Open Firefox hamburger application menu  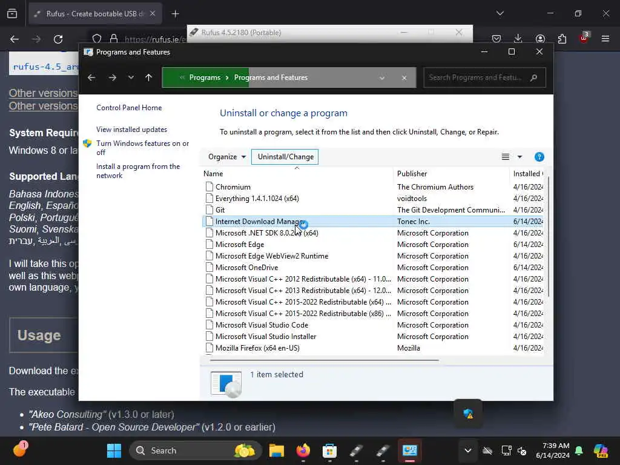coord(605,38)
